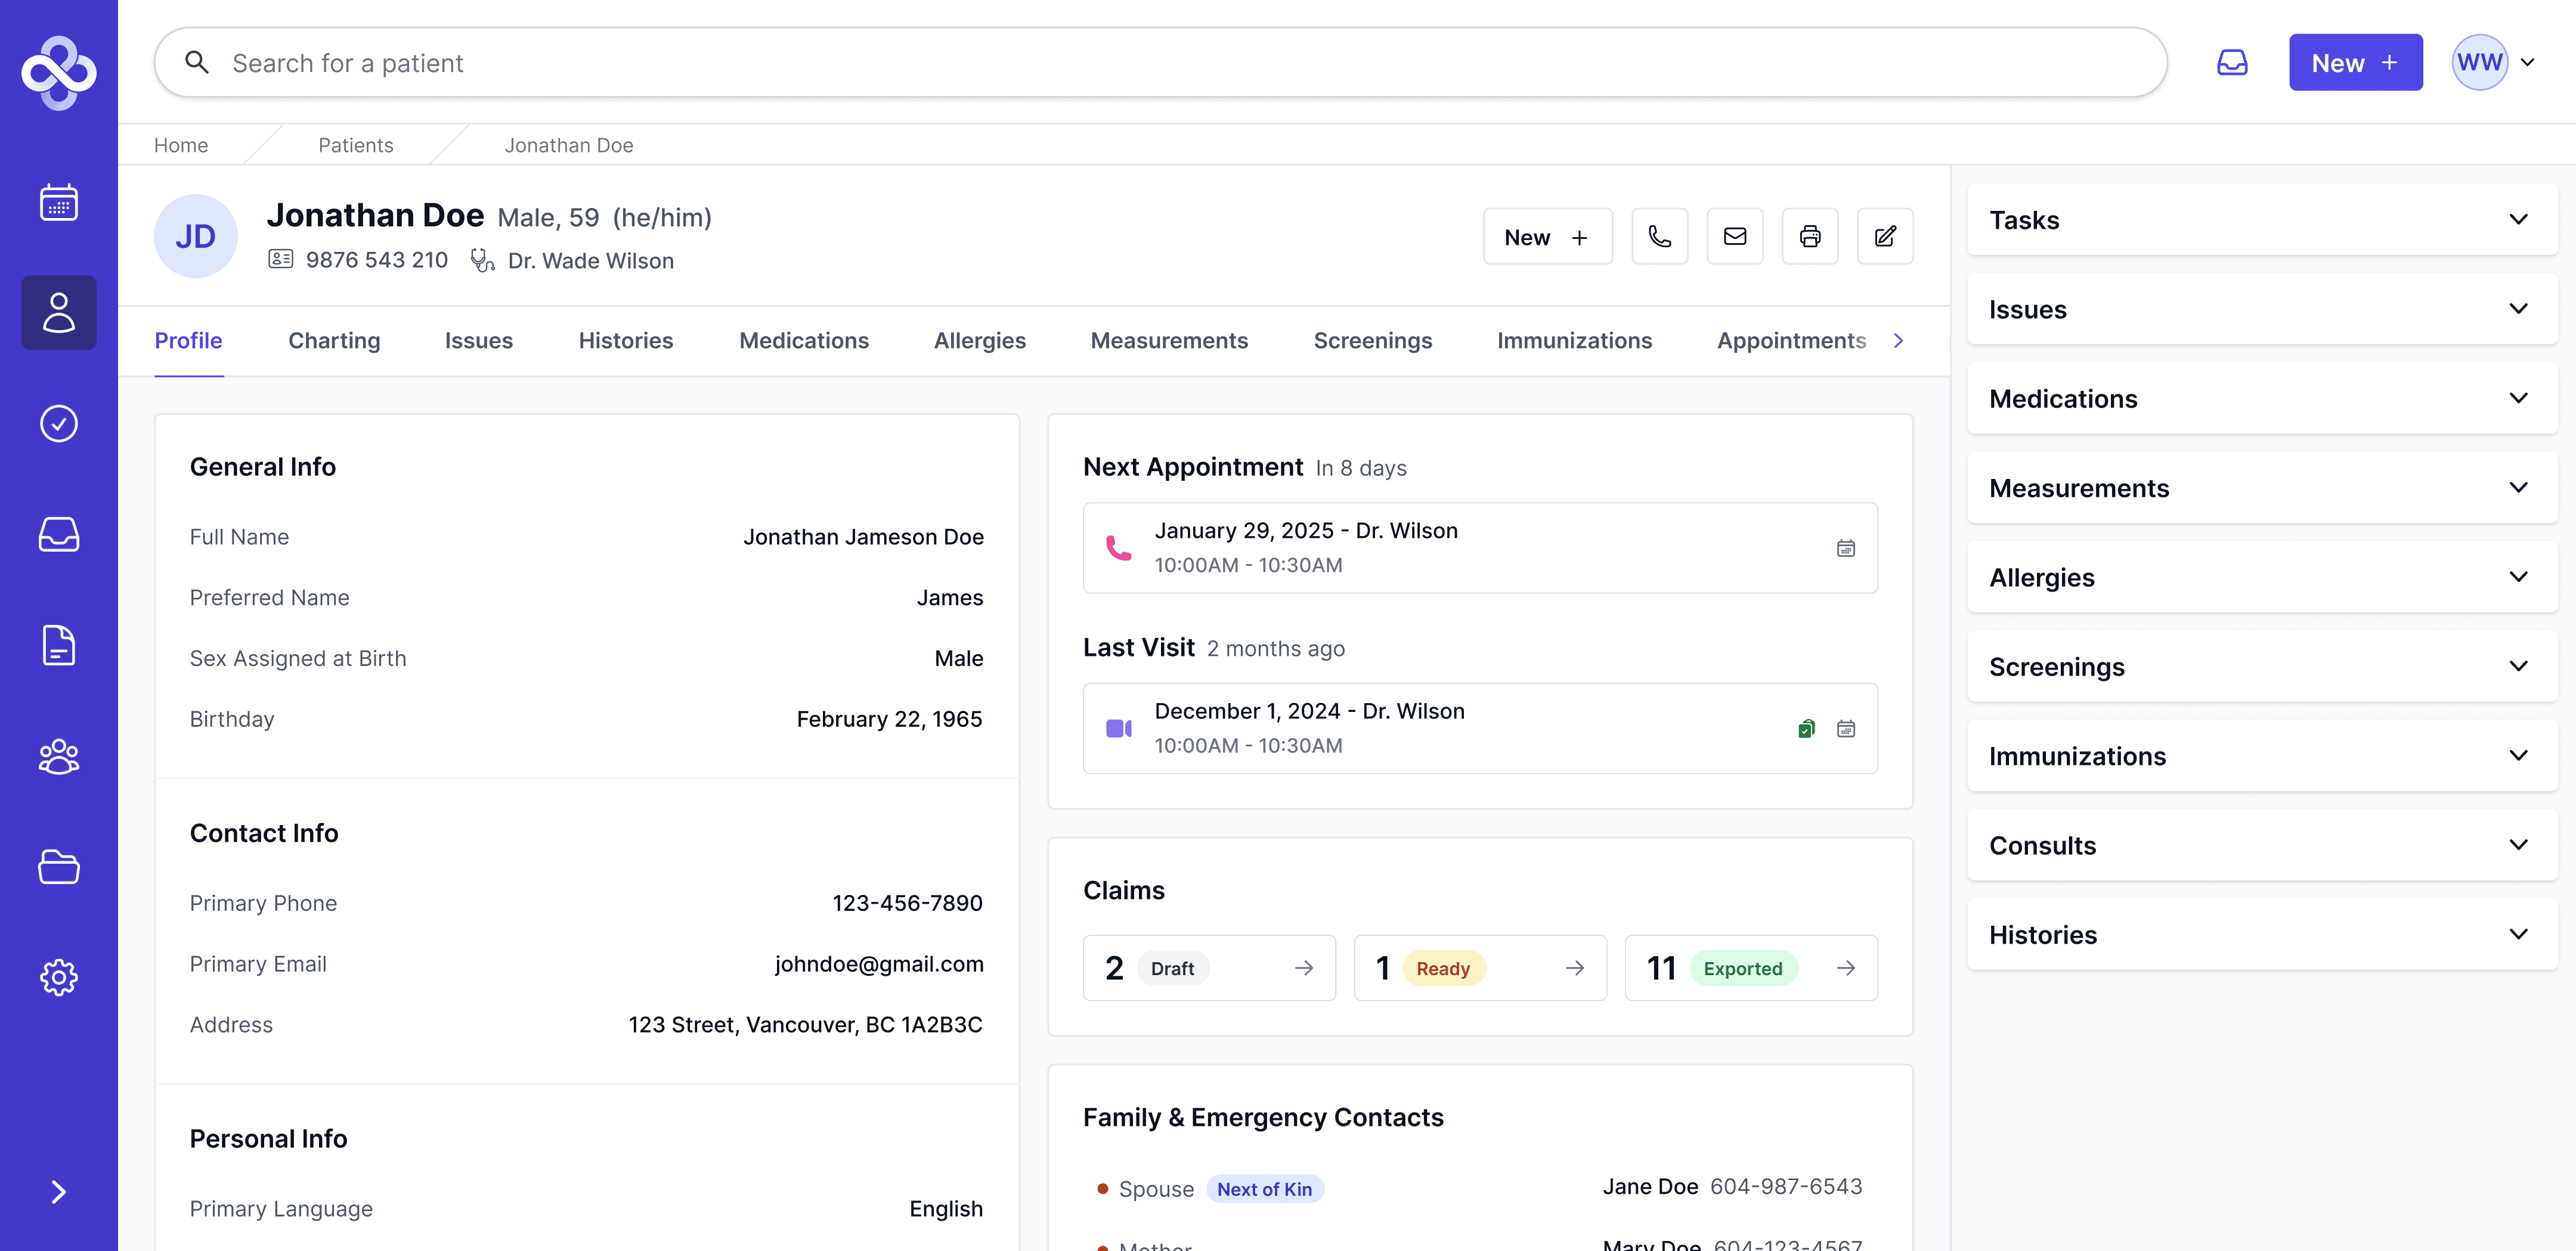Image resolution: width=2576 pixels, height=1251 pixels.
Task: Click the edit patient pencil icon
Action: pos(1884,237)
